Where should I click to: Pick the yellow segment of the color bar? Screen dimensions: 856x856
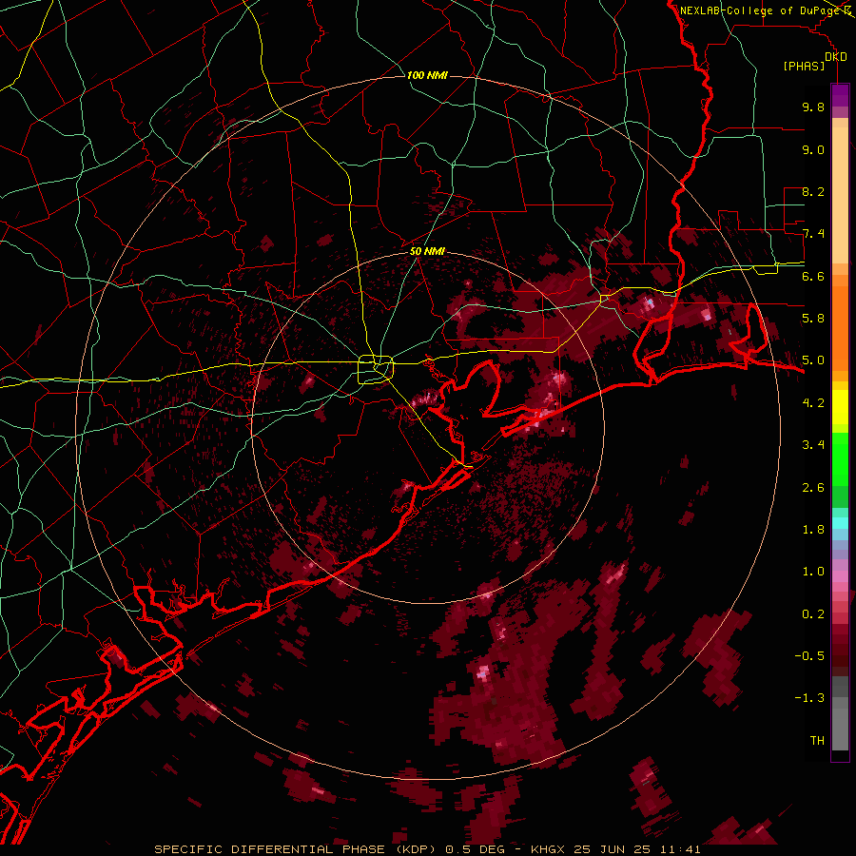[840, 407]
